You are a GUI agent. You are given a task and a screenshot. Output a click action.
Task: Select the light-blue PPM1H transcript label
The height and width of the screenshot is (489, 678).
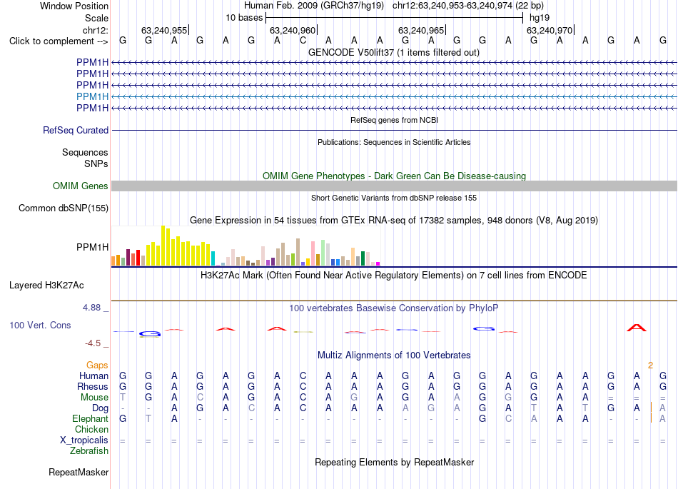coord(93,96)
